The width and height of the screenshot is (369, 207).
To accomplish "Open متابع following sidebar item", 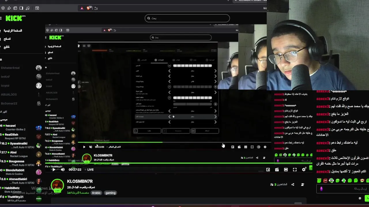I will click(x=6, y=47).
